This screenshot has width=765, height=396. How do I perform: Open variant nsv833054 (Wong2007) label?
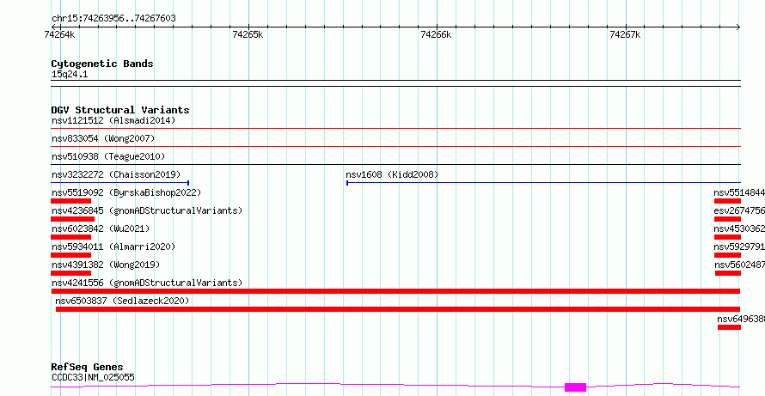click(103, 138)
